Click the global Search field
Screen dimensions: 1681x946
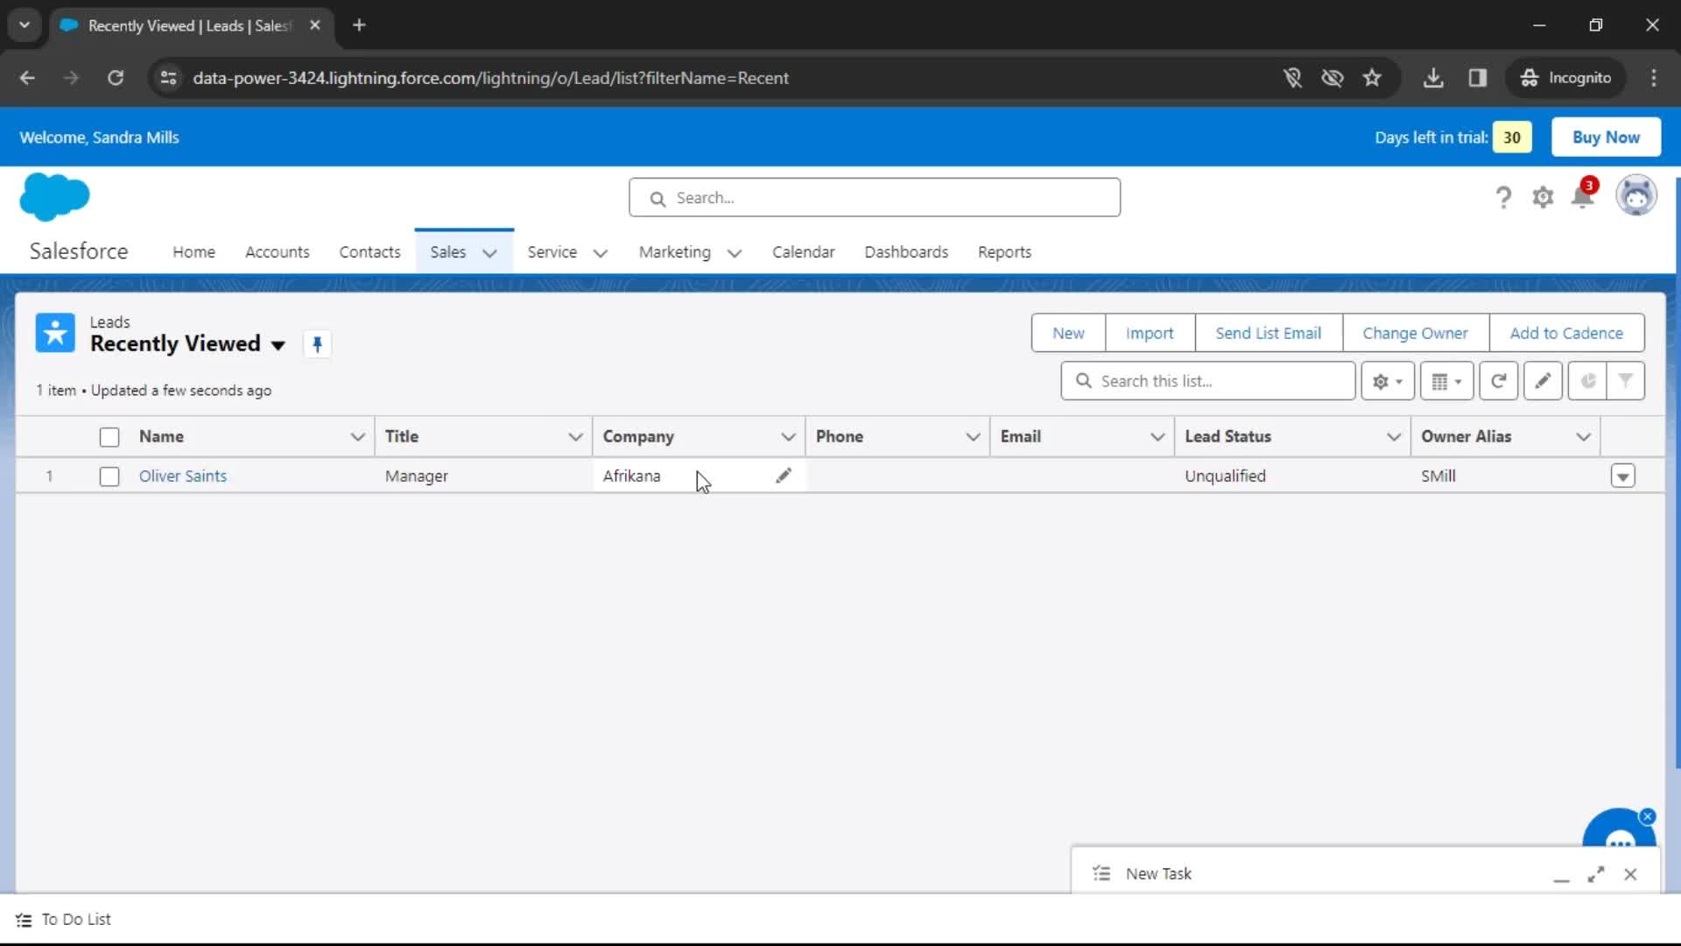point(875,198)
